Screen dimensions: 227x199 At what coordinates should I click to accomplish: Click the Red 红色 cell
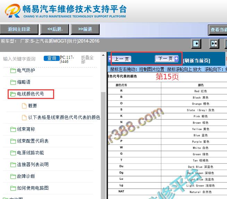coord(201,91)
